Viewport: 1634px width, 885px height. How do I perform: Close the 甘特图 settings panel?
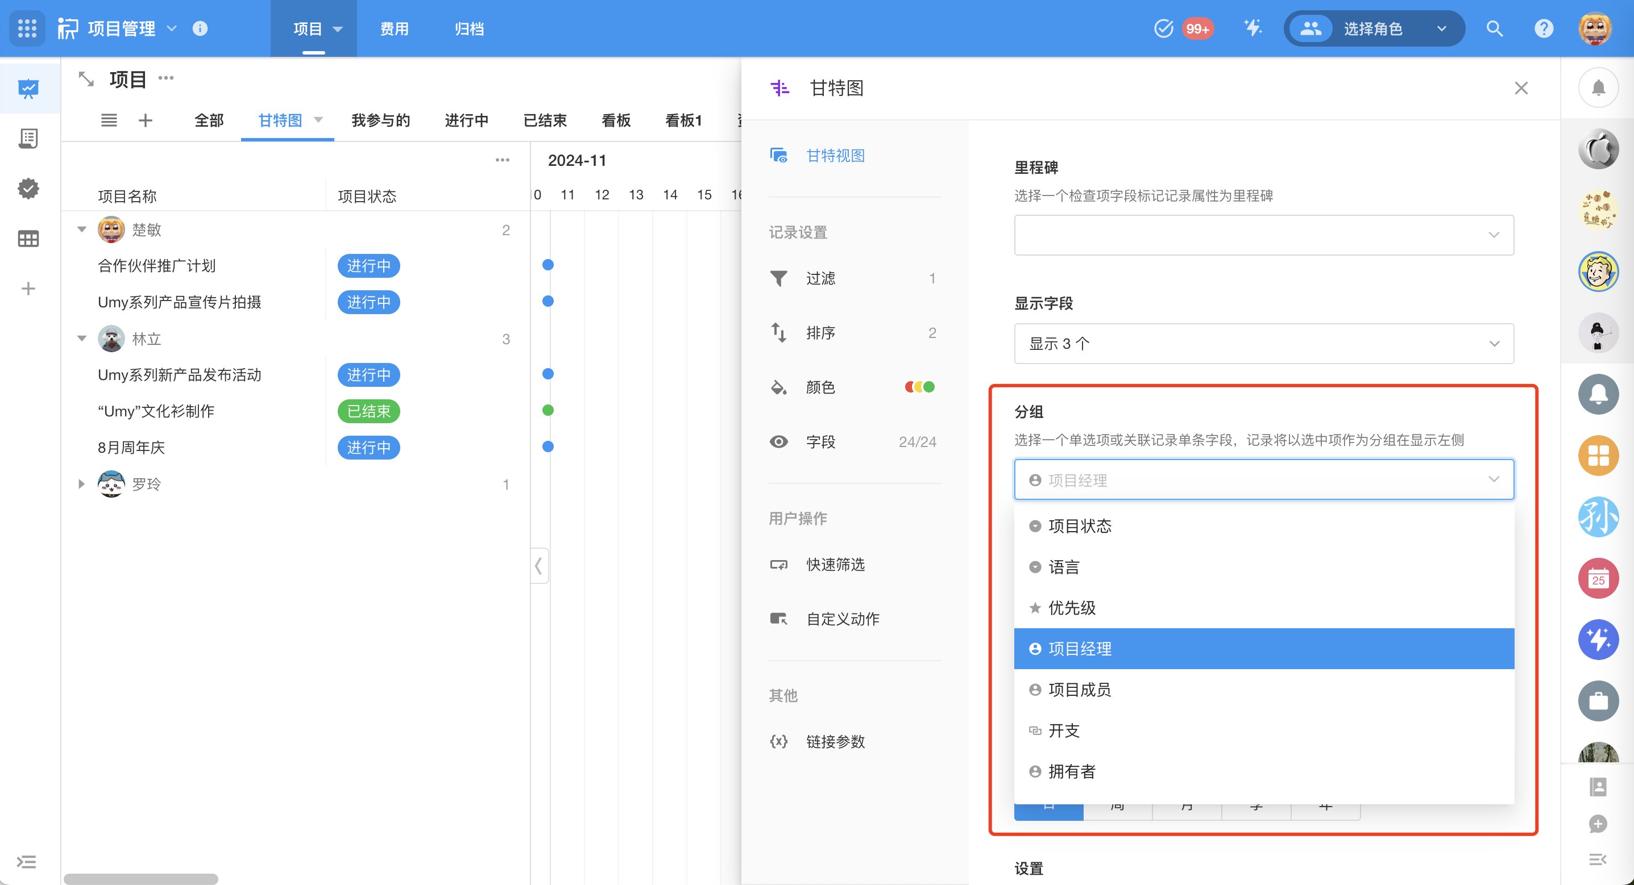click(x=1520, y=87)
